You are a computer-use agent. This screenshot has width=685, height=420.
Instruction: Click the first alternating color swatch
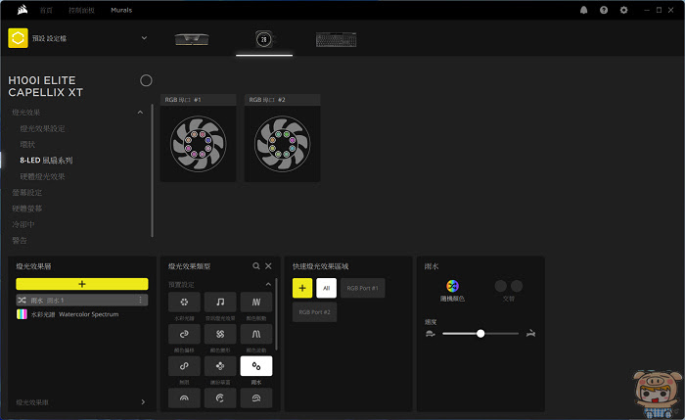click(501, 286)
